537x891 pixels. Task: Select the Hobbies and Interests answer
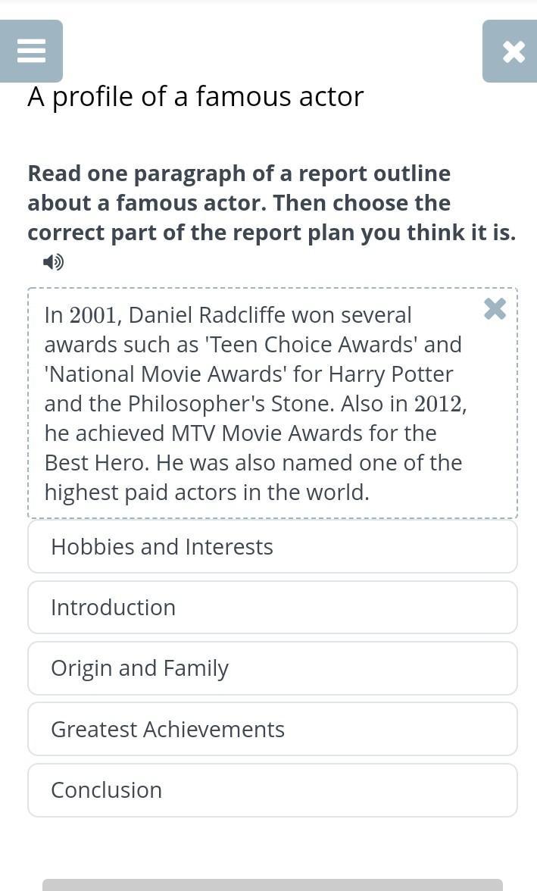point(272,547)
